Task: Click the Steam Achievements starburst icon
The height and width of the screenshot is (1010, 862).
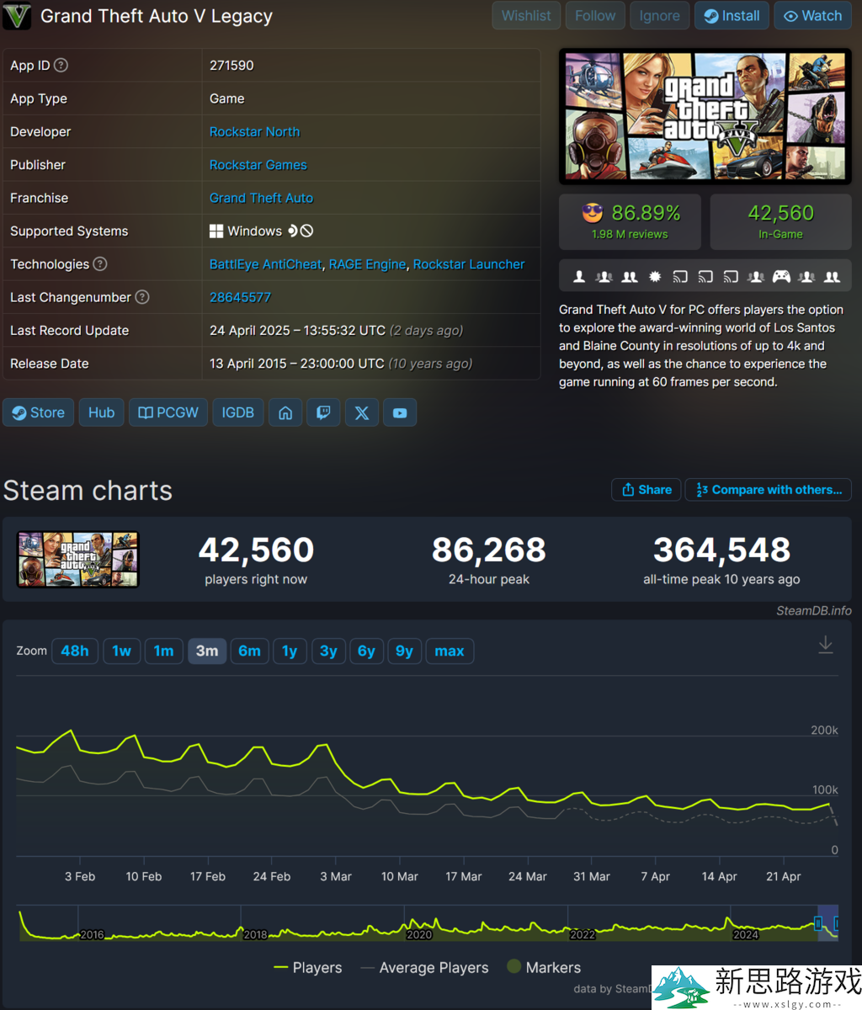Action: [x=655, y=276]
